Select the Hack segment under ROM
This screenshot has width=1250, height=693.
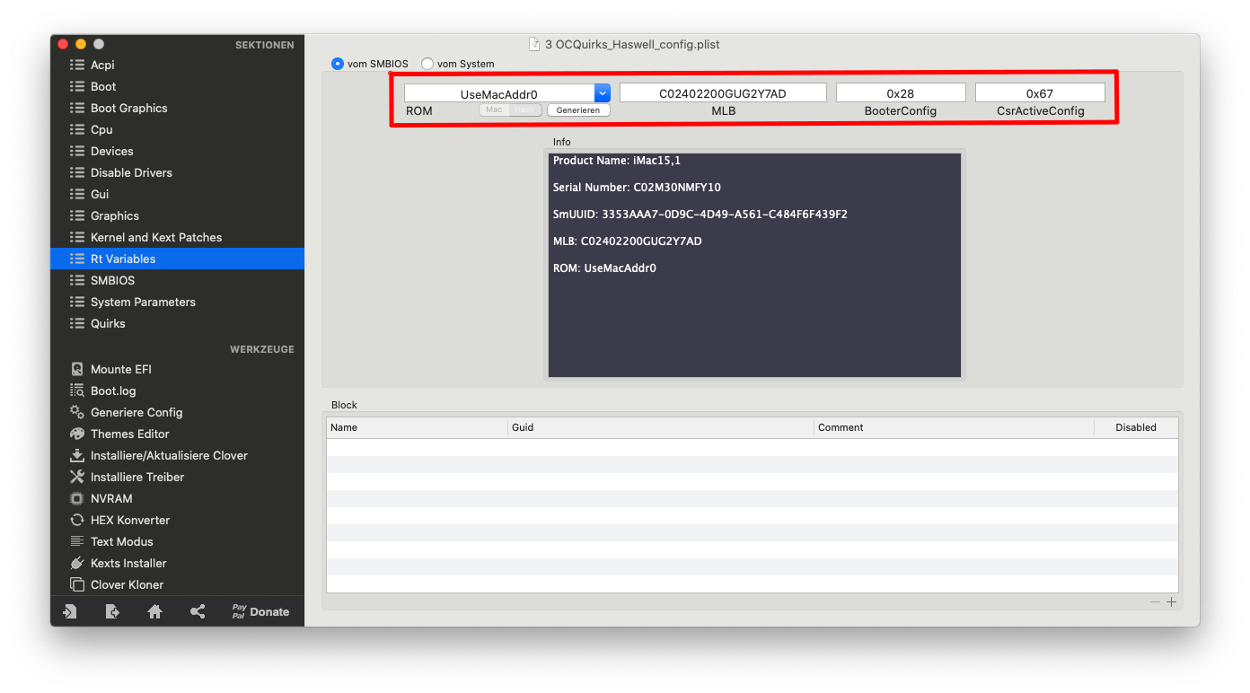click(x=525, y=110)
